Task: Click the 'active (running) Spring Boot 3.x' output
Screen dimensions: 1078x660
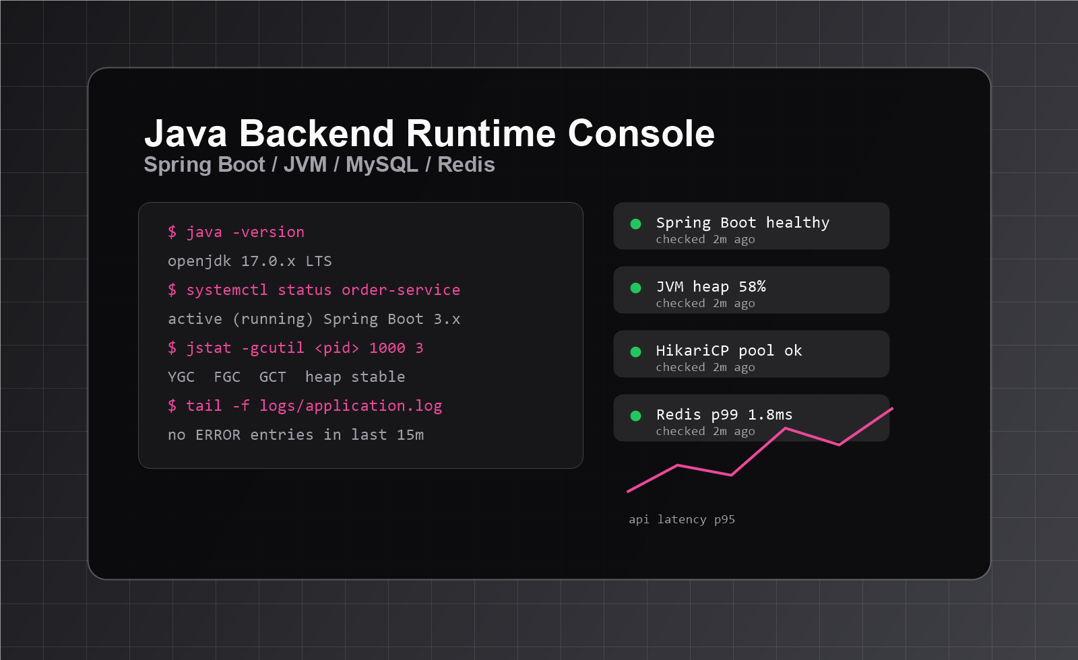Action: (x=314, y=319)
